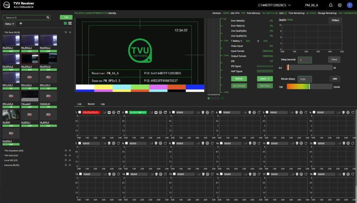Screen dimensions: 357x203
Task: Click the badge icon on slot 3
Action: [x=203, y=113]
